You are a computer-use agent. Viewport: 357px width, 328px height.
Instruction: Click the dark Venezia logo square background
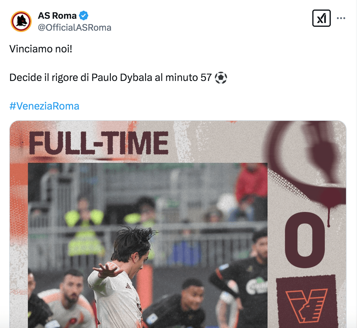tap(306, 302)
